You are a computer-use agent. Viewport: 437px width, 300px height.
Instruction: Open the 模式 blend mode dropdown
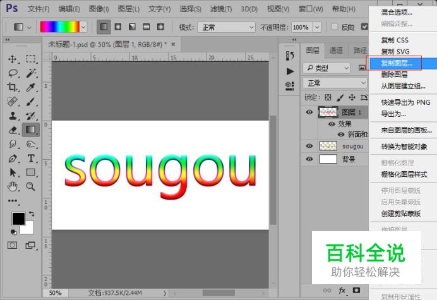226,27
